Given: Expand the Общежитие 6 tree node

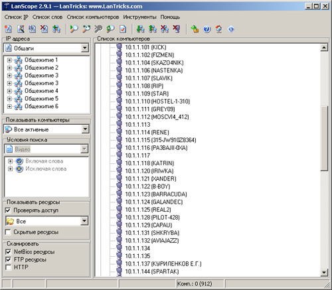Looking at the screenshot, I should (9, 106).
